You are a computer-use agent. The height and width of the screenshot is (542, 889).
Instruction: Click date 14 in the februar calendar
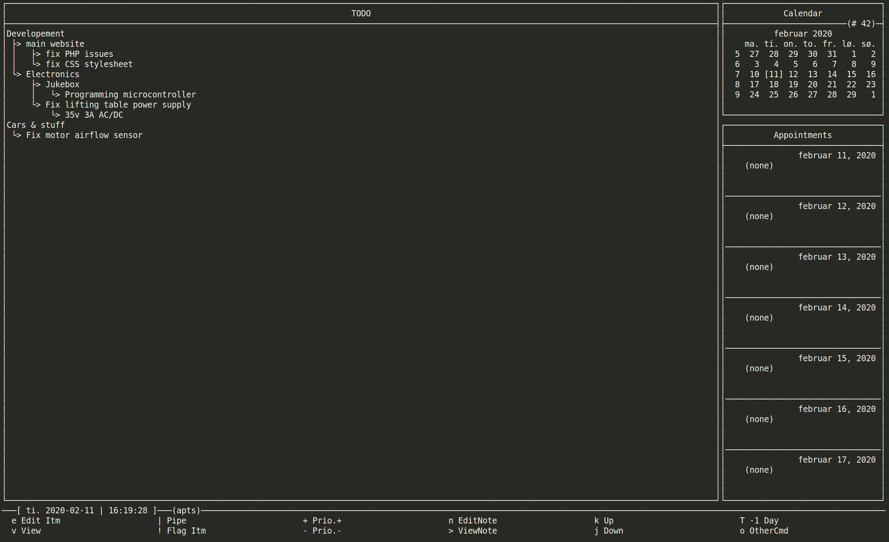[832, 74]
